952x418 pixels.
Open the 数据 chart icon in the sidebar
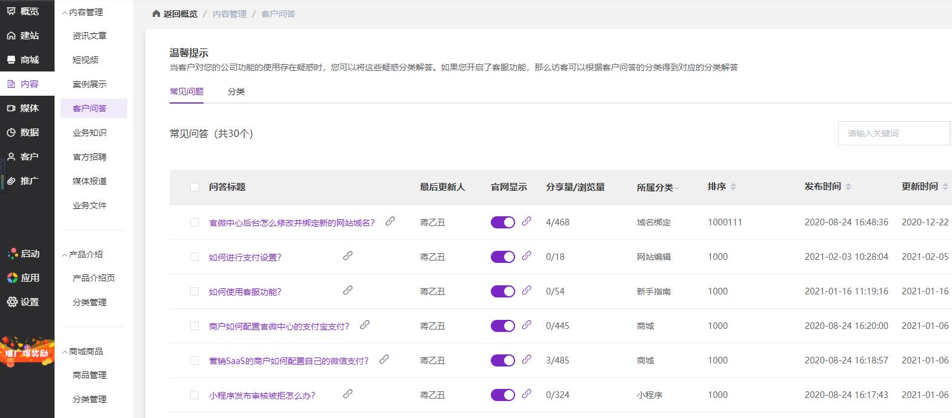[12, 133]
